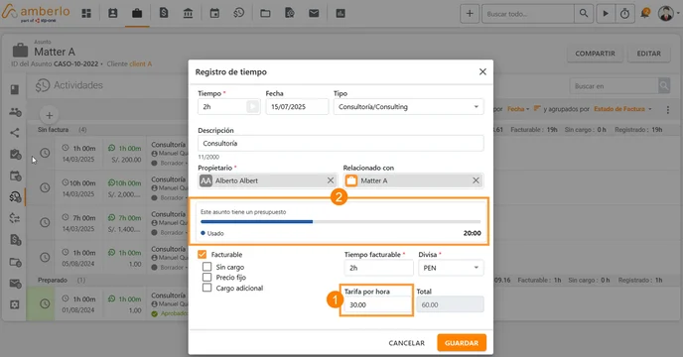683x357 pixels.
Task: Open the documents folder sidebar icon
Action: (x=15, y=262)
